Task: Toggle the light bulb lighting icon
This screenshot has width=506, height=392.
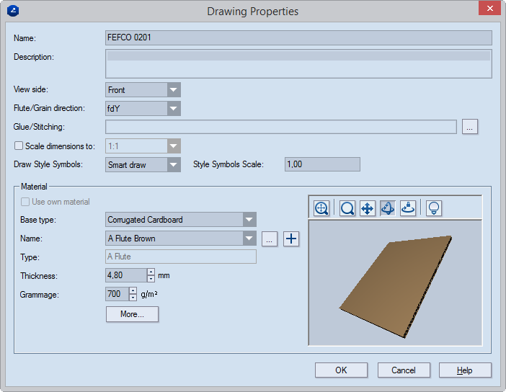Action: [x=434, y=208]
